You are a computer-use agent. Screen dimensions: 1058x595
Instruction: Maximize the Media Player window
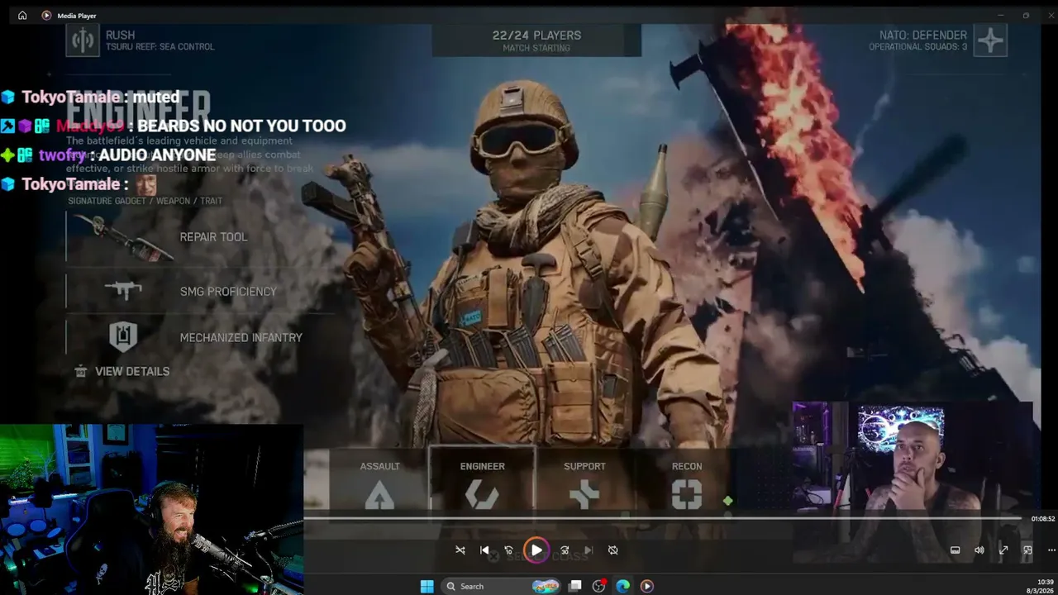tap(1026, 15)
